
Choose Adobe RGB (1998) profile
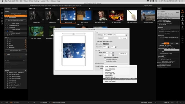click(x=110, y=69)
